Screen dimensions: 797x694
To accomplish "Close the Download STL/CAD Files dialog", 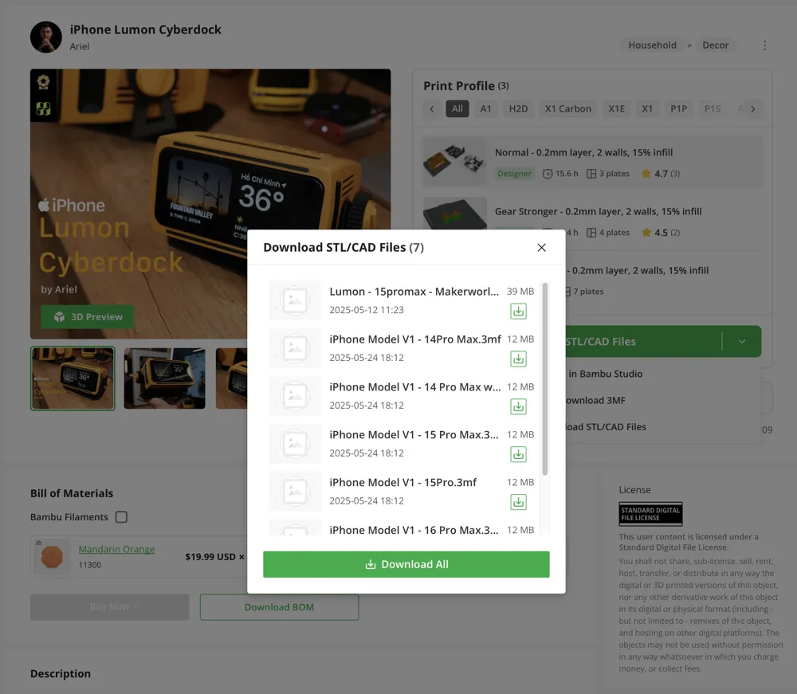I will click(541, 248).
